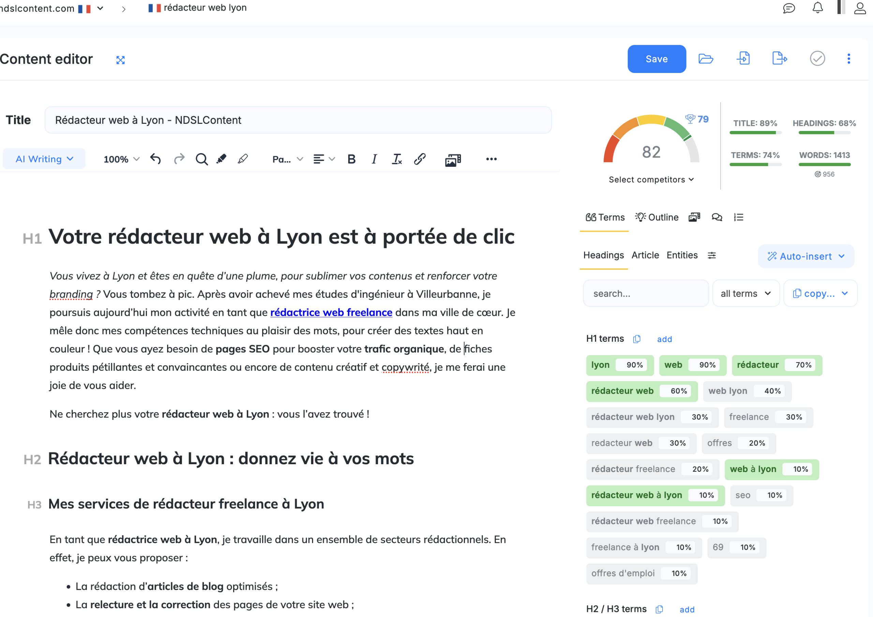
Task: Open the three-dot vertical menu
Action: tap(848, 59)
